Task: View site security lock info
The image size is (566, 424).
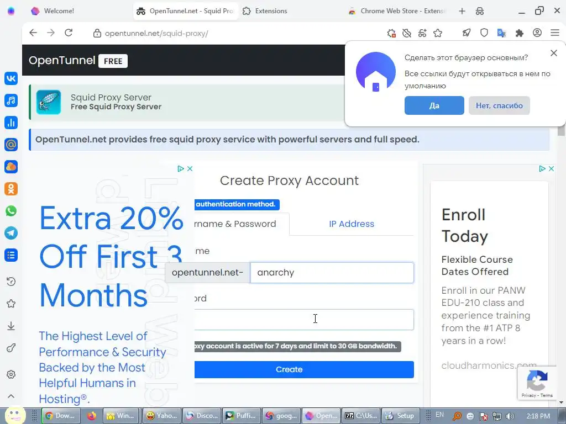Action: 97,34
